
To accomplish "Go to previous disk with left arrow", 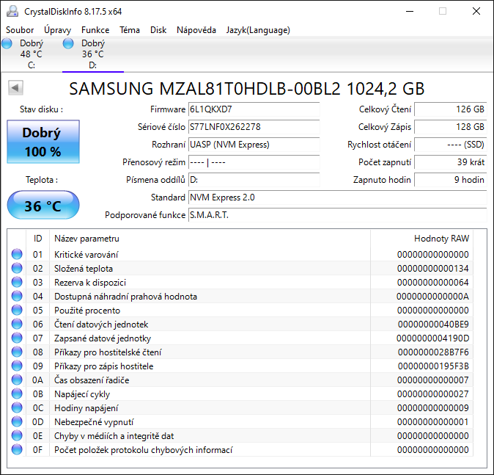I will [x=15, y=88].
